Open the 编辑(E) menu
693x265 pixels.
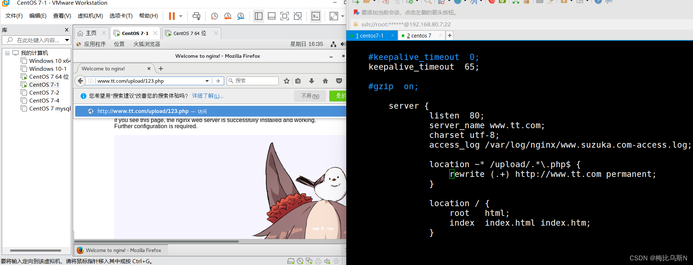click(x=38, y=16)
